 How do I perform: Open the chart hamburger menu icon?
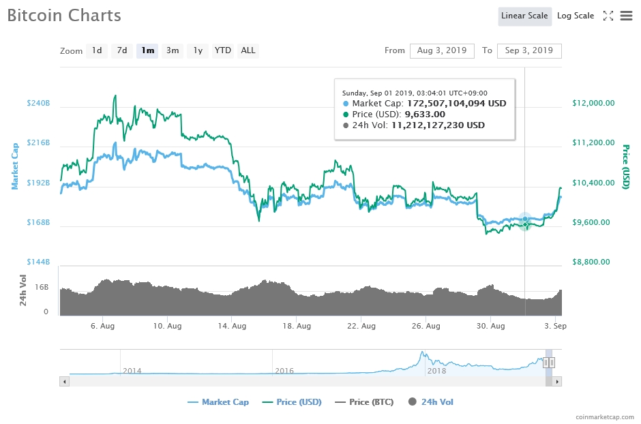point(626,16)
